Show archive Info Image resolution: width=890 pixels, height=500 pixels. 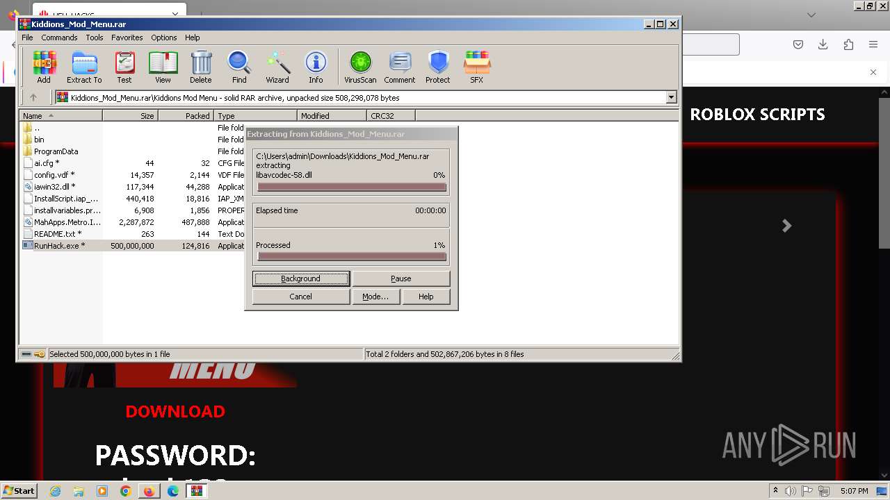(316, 67)
